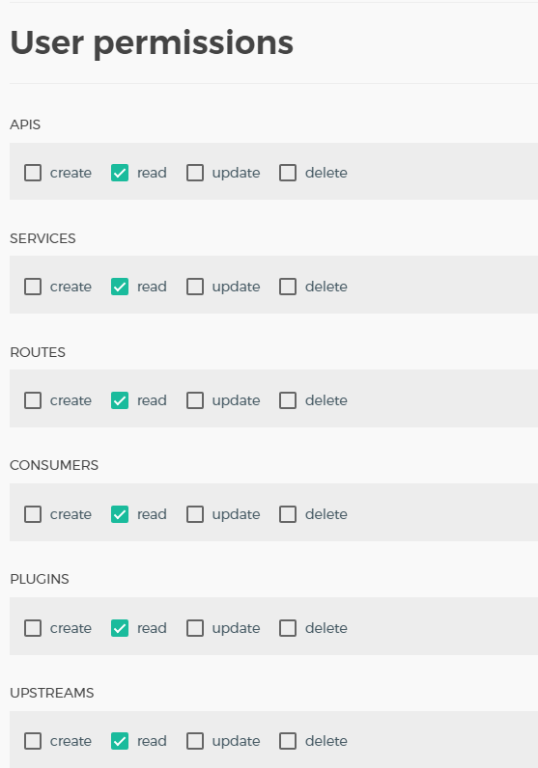Viewport: 538px width, 768px height.
Task: Enable create permission for PLUGINS
Action: coord(33,628)
